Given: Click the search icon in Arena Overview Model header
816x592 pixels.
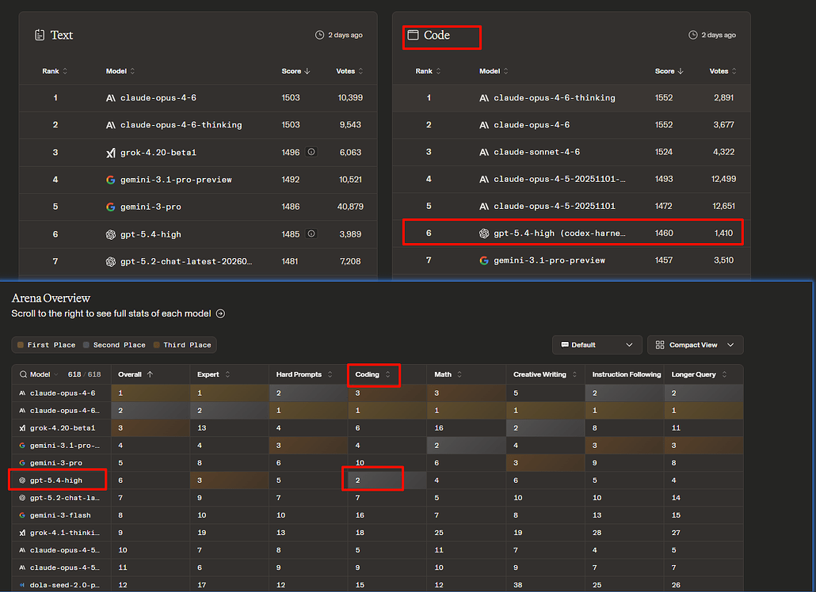Looking at the screenshot, I should 24,374.
